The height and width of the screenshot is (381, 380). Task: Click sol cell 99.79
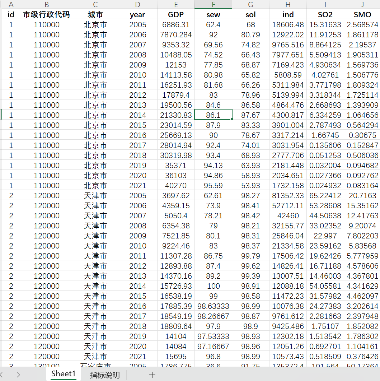click(x=250, y=256)
